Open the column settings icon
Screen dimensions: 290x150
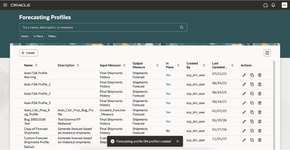coord(267,53)
